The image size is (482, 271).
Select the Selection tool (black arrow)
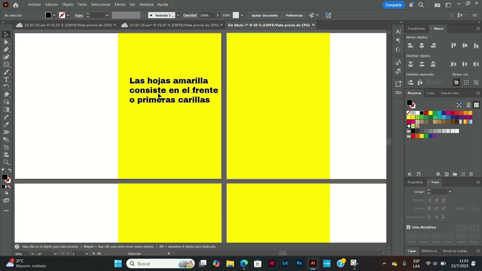[6, 35]
